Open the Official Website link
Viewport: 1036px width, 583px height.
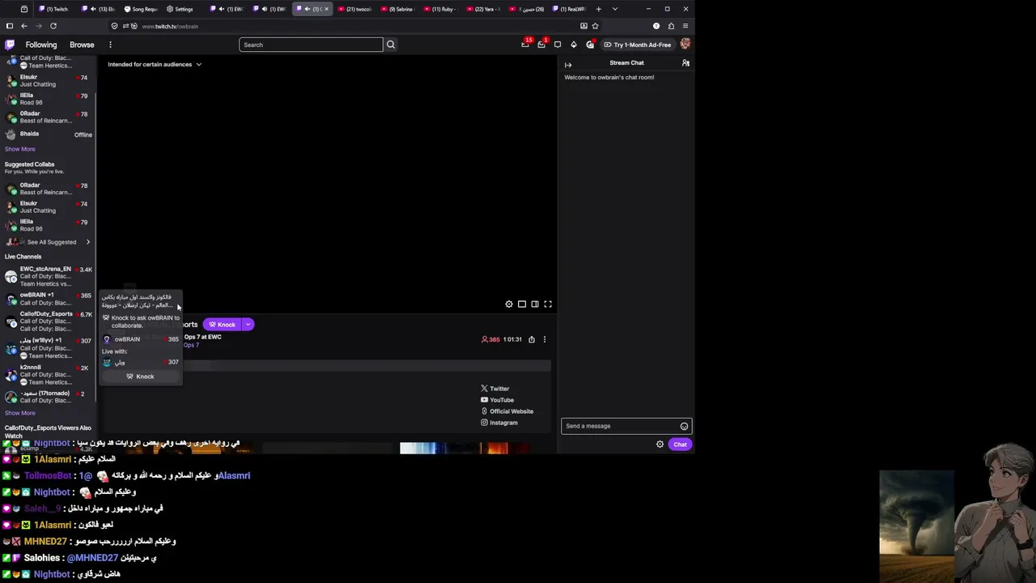[x=507, y=411]
